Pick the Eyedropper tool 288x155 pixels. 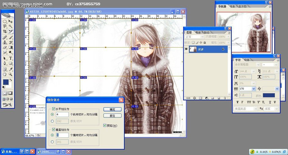(11, 69)
